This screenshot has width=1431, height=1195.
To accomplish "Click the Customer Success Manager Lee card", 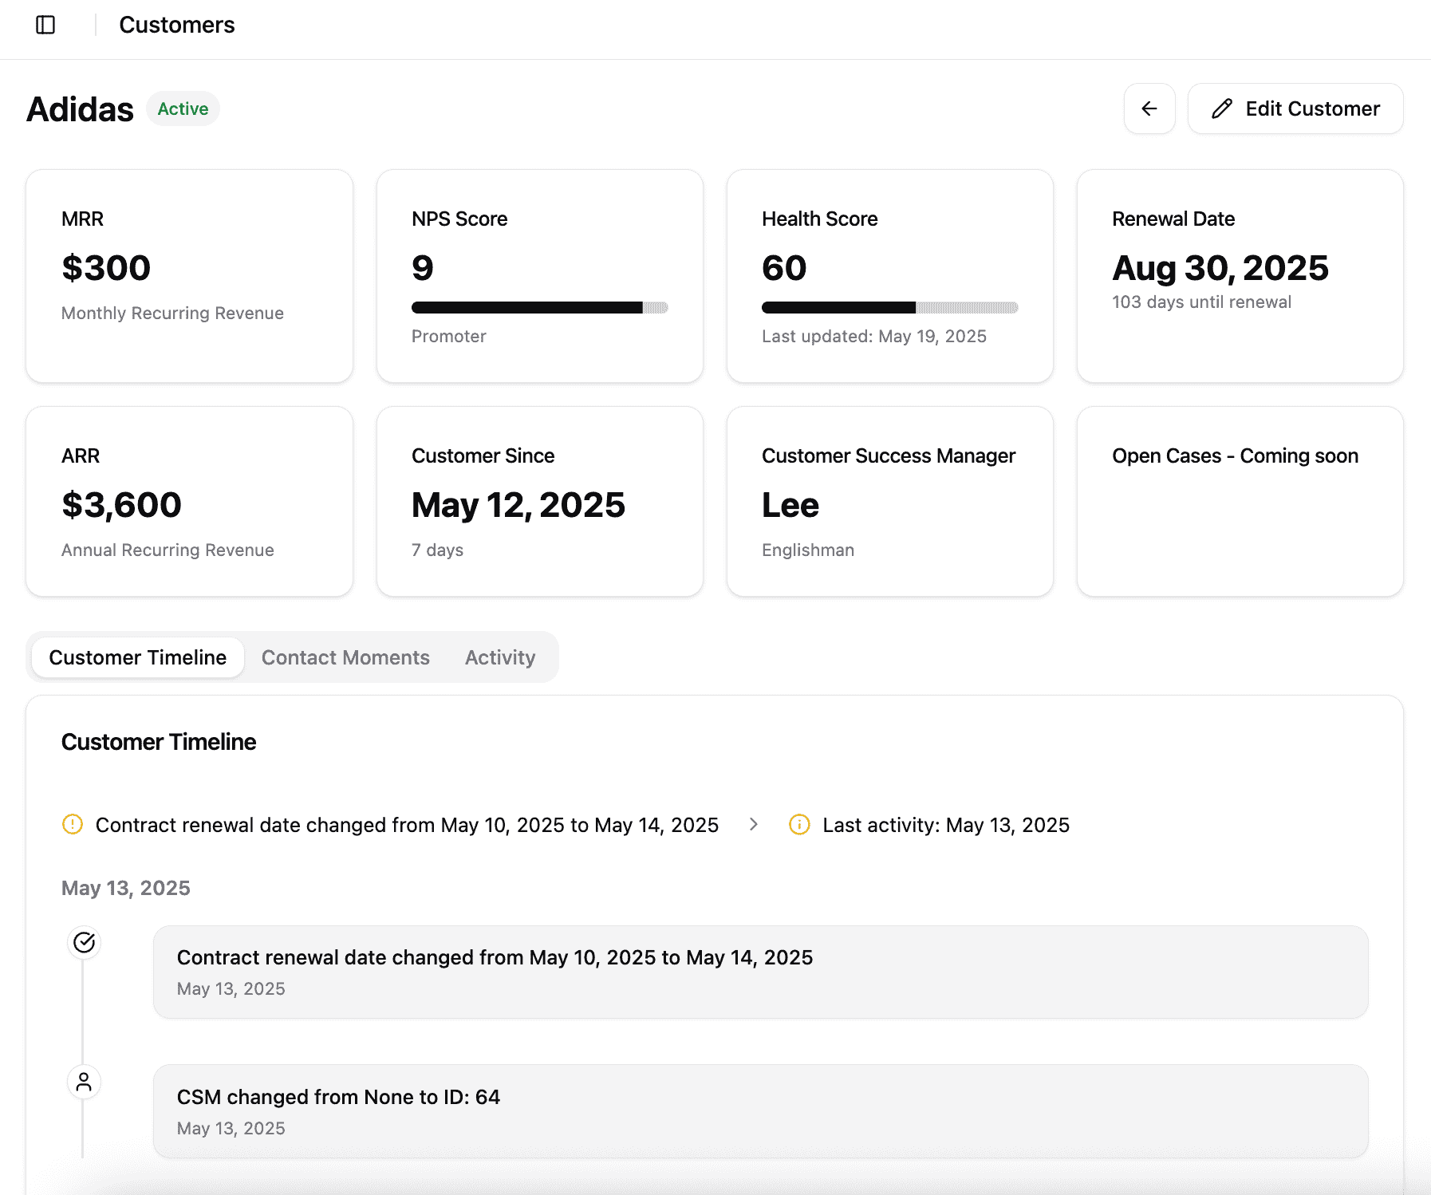I will coord(889,501).
